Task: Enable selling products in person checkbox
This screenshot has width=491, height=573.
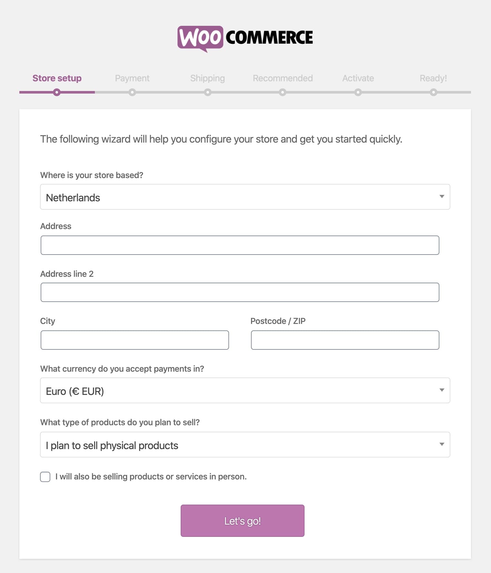Action: [45, 477]
